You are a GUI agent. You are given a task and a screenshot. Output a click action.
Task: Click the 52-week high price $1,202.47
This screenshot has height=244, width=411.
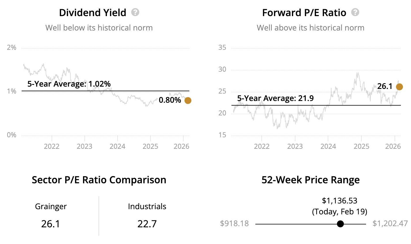click(390, 224)
